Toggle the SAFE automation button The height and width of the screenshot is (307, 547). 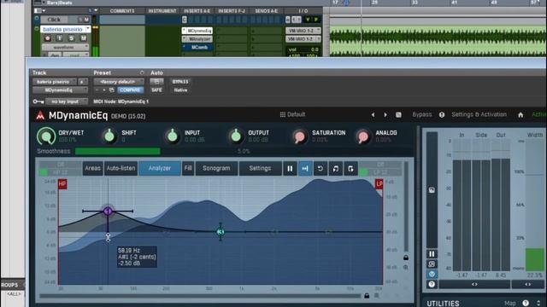(156, 90)
